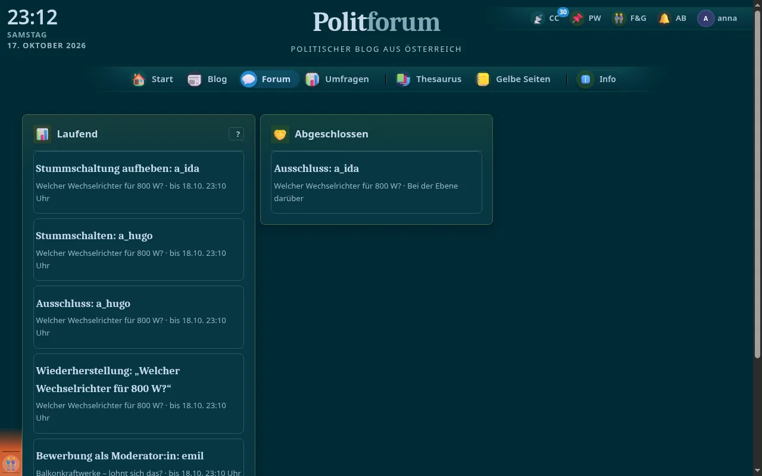Open the Thesaurus menu item
This screenshot has width=762, height=476.
pyautogui.click(x=429, y=79)
